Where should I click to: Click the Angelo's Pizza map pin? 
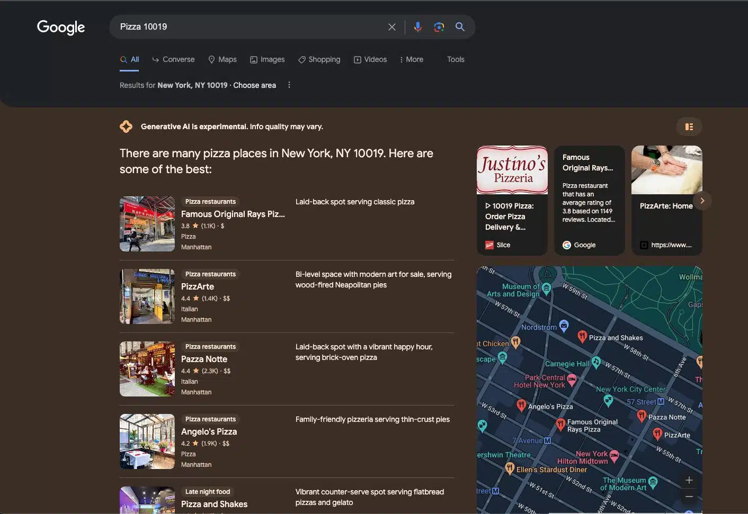pyautogui.click(x=521, y=405)
